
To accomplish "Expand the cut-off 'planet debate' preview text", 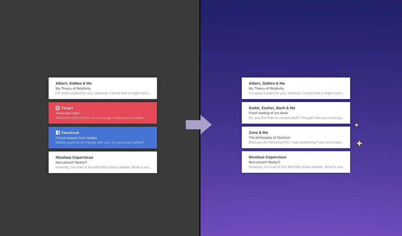I will pyautogui.click(x=151, y=167).
